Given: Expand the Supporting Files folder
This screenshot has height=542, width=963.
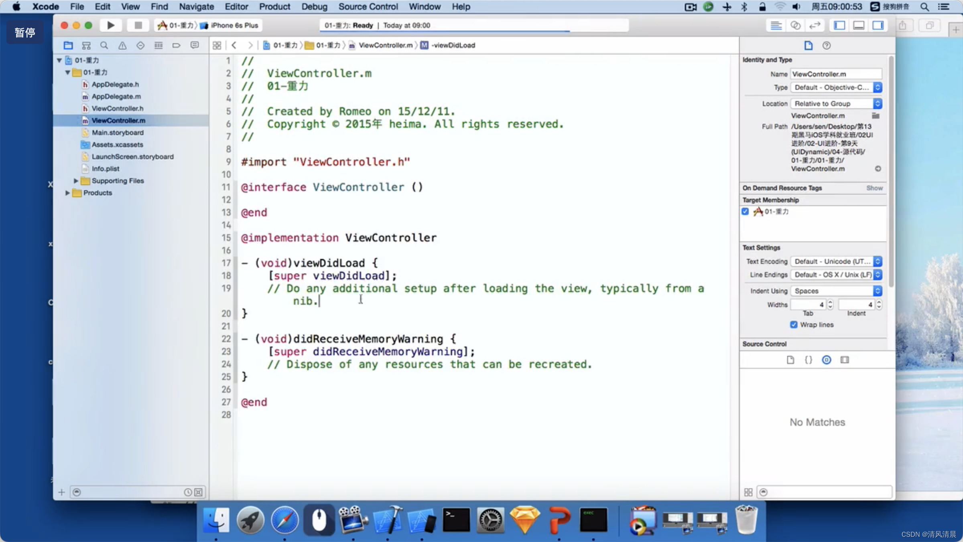Looking at the screenshot, I should [x=75, y=180].
